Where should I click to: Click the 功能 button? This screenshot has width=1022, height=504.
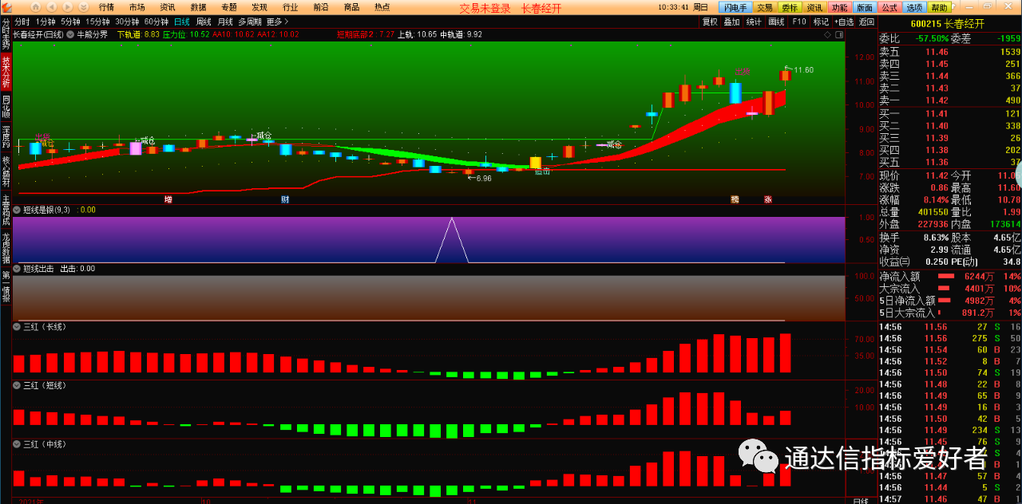pyautogui.click(x=840, y=7)
